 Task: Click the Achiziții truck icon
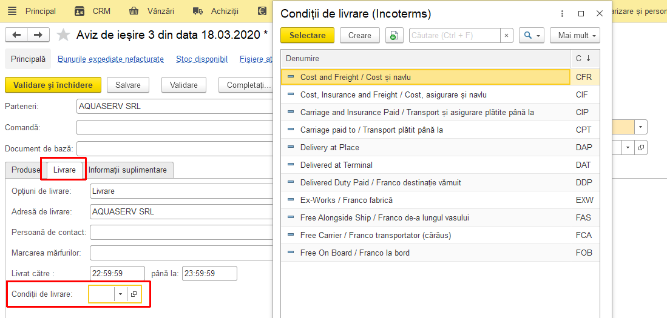coord(197,11)
